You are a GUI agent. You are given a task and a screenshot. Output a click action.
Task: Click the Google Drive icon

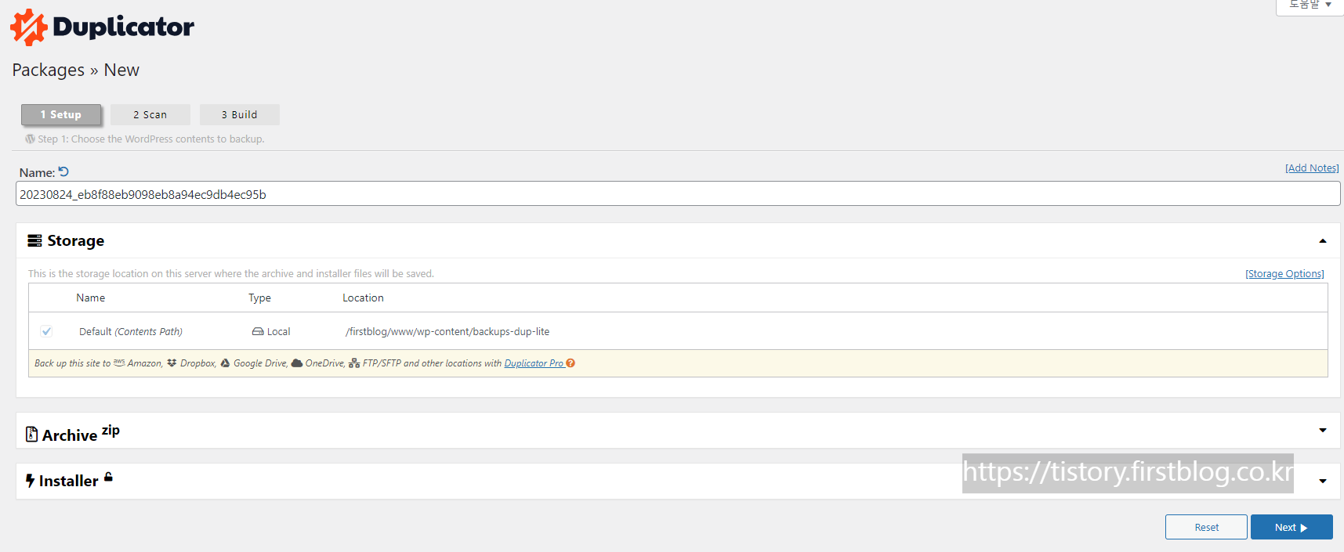click(225, 363)
